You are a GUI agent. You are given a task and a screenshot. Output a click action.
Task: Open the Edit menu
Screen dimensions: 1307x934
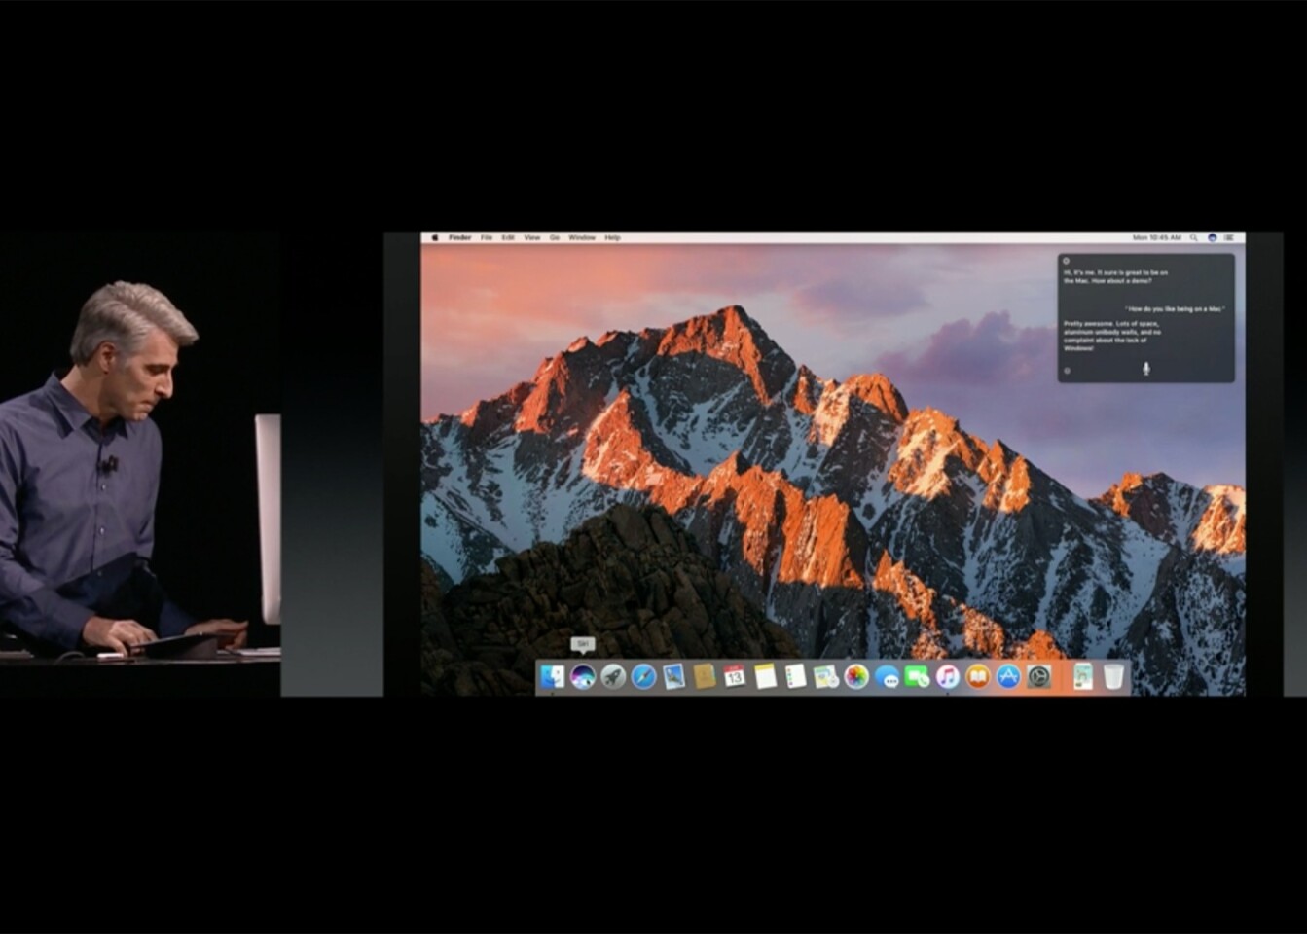[508, 237]
